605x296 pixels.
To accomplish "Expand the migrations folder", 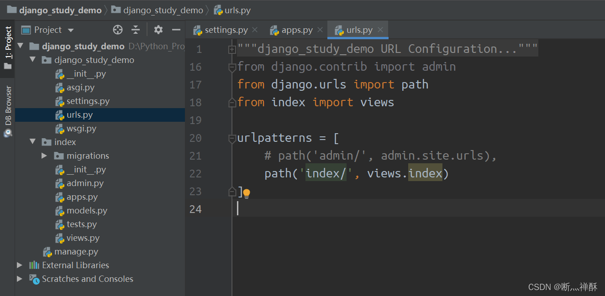I will pyautogui.click(x=44, y=156).
